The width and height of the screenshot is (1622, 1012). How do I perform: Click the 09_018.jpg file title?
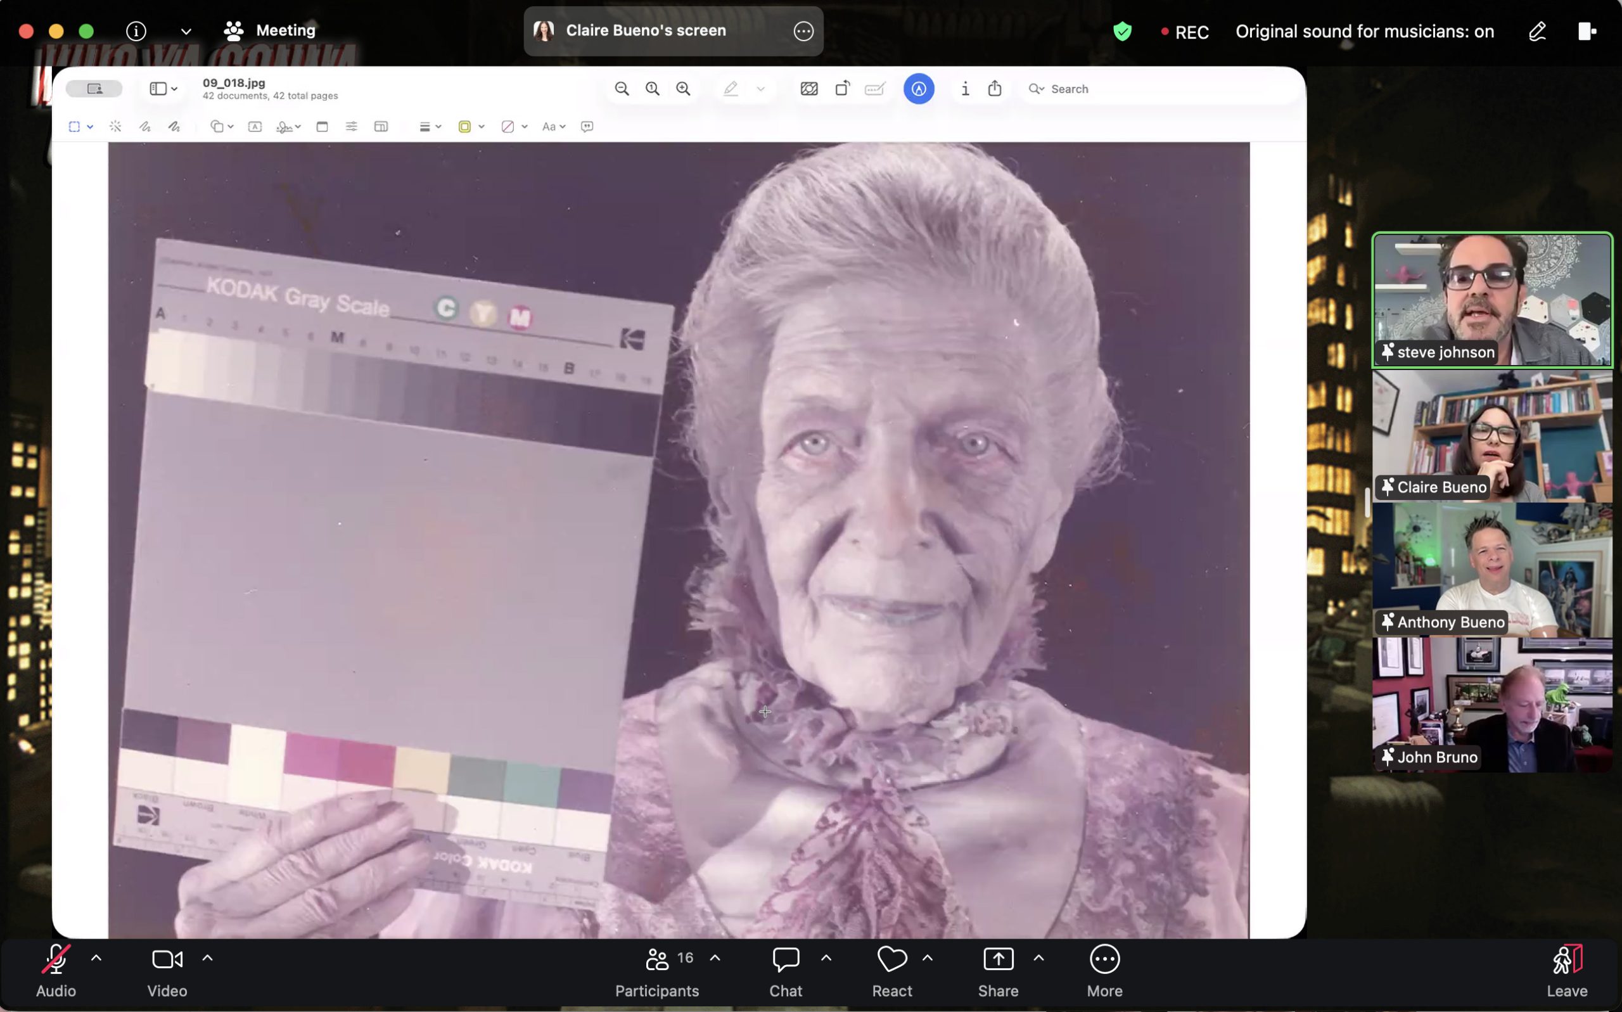pyautogui.click(x=234, y=83)
